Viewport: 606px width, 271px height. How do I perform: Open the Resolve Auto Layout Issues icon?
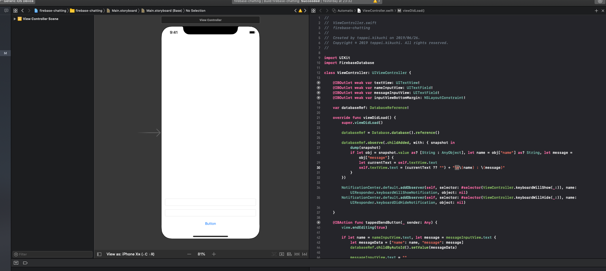coord(304,254)
